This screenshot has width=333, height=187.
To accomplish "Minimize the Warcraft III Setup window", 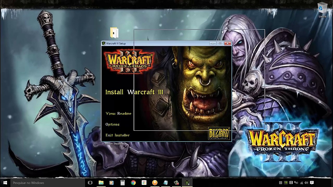I will pyautogui.click(x=213, y=43).
